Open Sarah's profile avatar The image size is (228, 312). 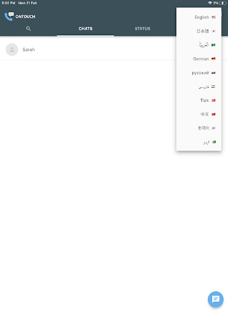[12, 49]
